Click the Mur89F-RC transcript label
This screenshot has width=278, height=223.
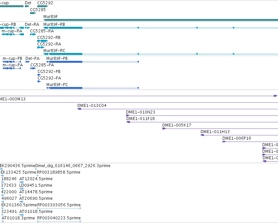[x=54, y=51]
